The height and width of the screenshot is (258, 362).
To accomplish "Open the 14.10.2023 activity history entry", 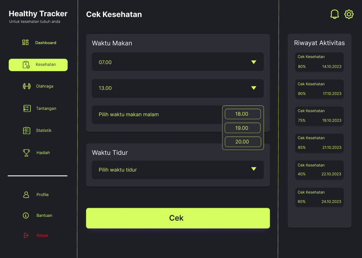I will [319, 62].
